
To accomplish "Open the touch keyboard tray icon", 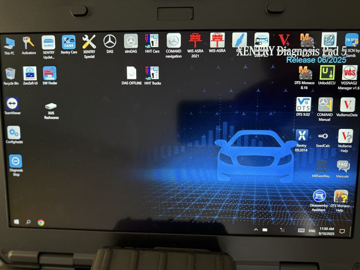I will pos(301,230).
